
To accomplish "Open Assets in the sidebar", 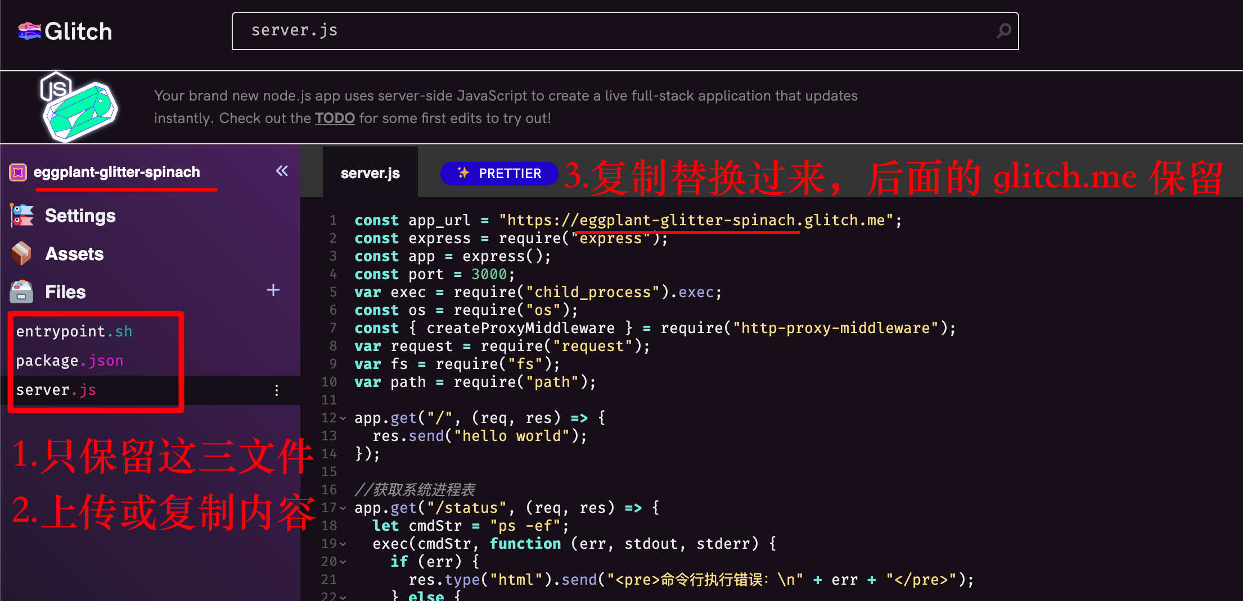I will [74, 254].
